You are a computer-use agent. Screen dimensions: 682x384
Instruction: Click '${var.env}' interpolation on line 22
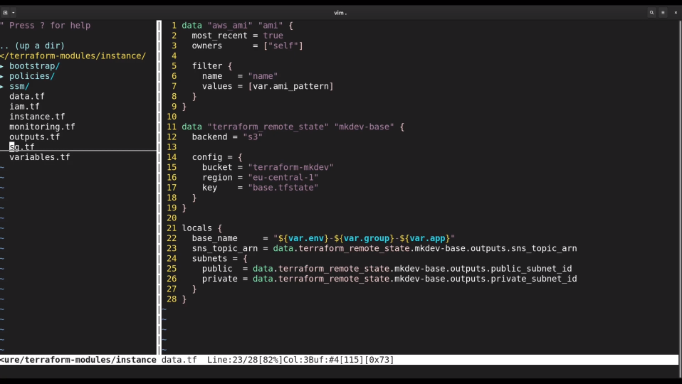[x=303, y=238]
